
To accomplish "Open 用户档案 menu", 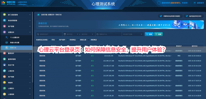I will 16,77.
